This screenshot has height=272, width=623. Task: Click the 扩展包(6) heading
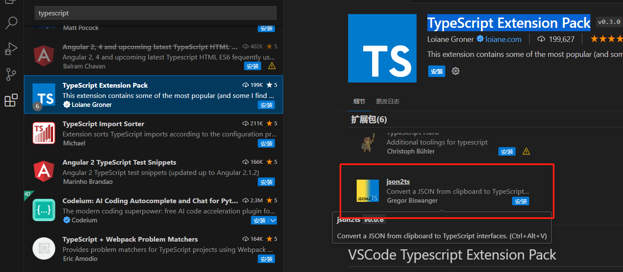coord(369,119)
